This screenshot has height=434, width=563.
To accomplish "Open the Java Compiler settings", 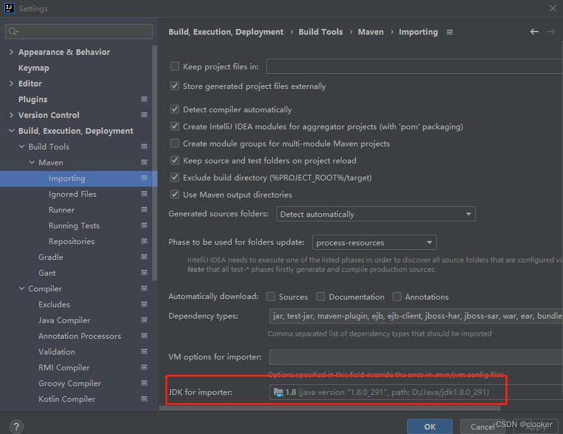I will click(64, 320).
